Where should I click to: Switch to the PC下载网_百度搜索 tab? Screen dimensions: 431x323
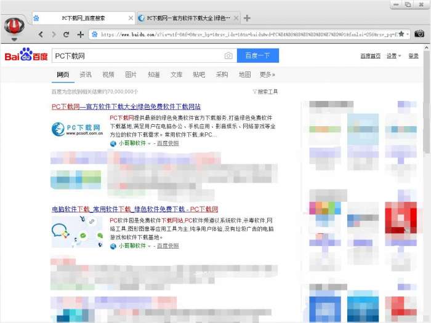tap(83, 18)
